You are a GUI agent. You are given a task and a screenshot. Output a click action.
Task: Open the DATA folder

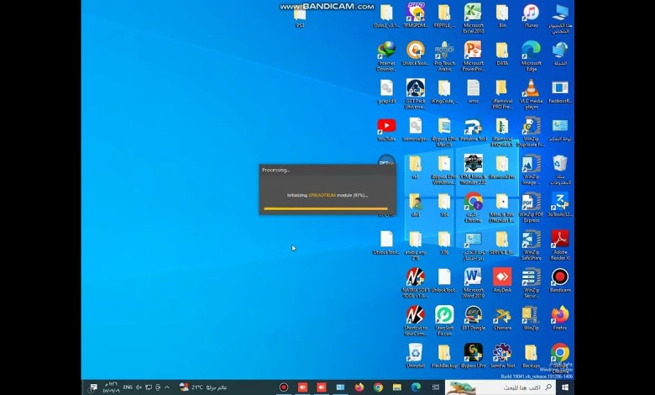tap(502, 54)
